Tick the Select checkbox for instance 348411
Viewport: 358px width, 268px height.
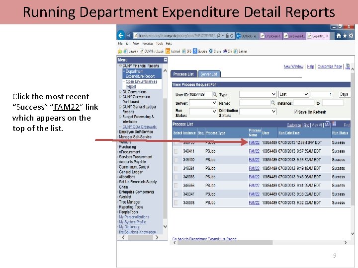176,151
